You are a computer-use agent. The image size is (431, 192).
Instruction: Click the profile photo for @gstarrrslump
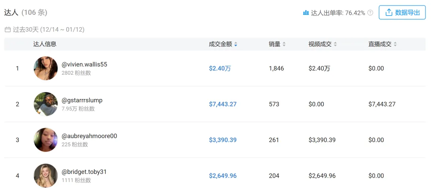pyautogui.click(x=45, y=104)
